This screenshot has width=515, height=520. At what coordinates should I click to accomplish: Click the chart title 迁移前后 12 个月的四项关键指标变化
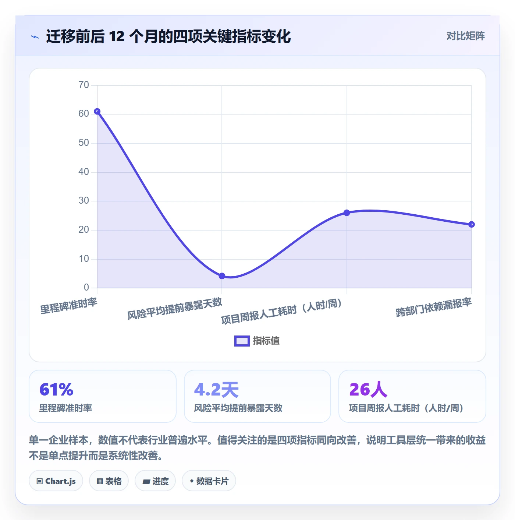tap(168, 36)
